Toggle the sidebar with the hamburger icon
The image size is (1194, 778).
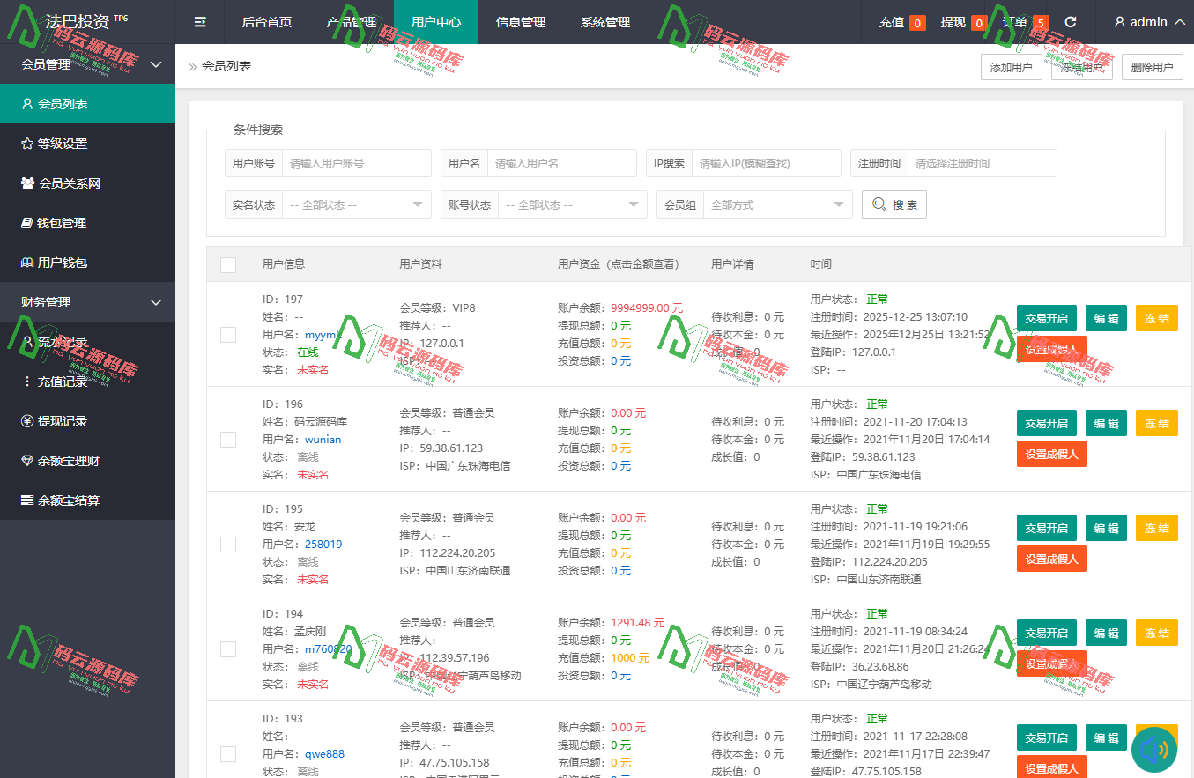[200, 23]
